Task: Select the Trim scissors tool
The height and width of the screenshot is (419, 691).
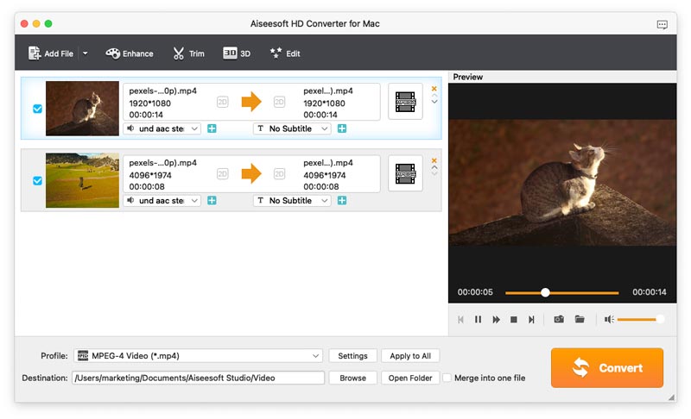Action: [188, 53]
